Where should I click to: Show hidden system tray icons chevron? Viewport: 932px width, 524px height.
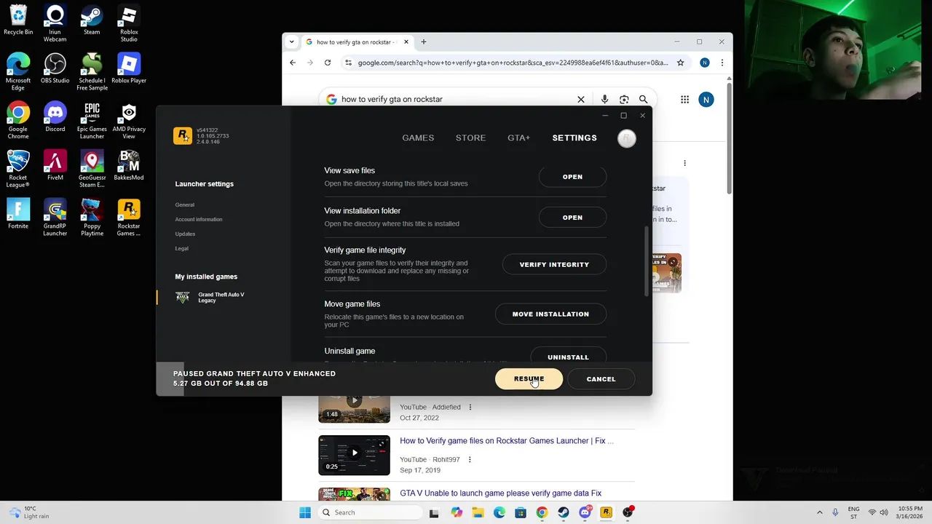[x=819, y=512]
